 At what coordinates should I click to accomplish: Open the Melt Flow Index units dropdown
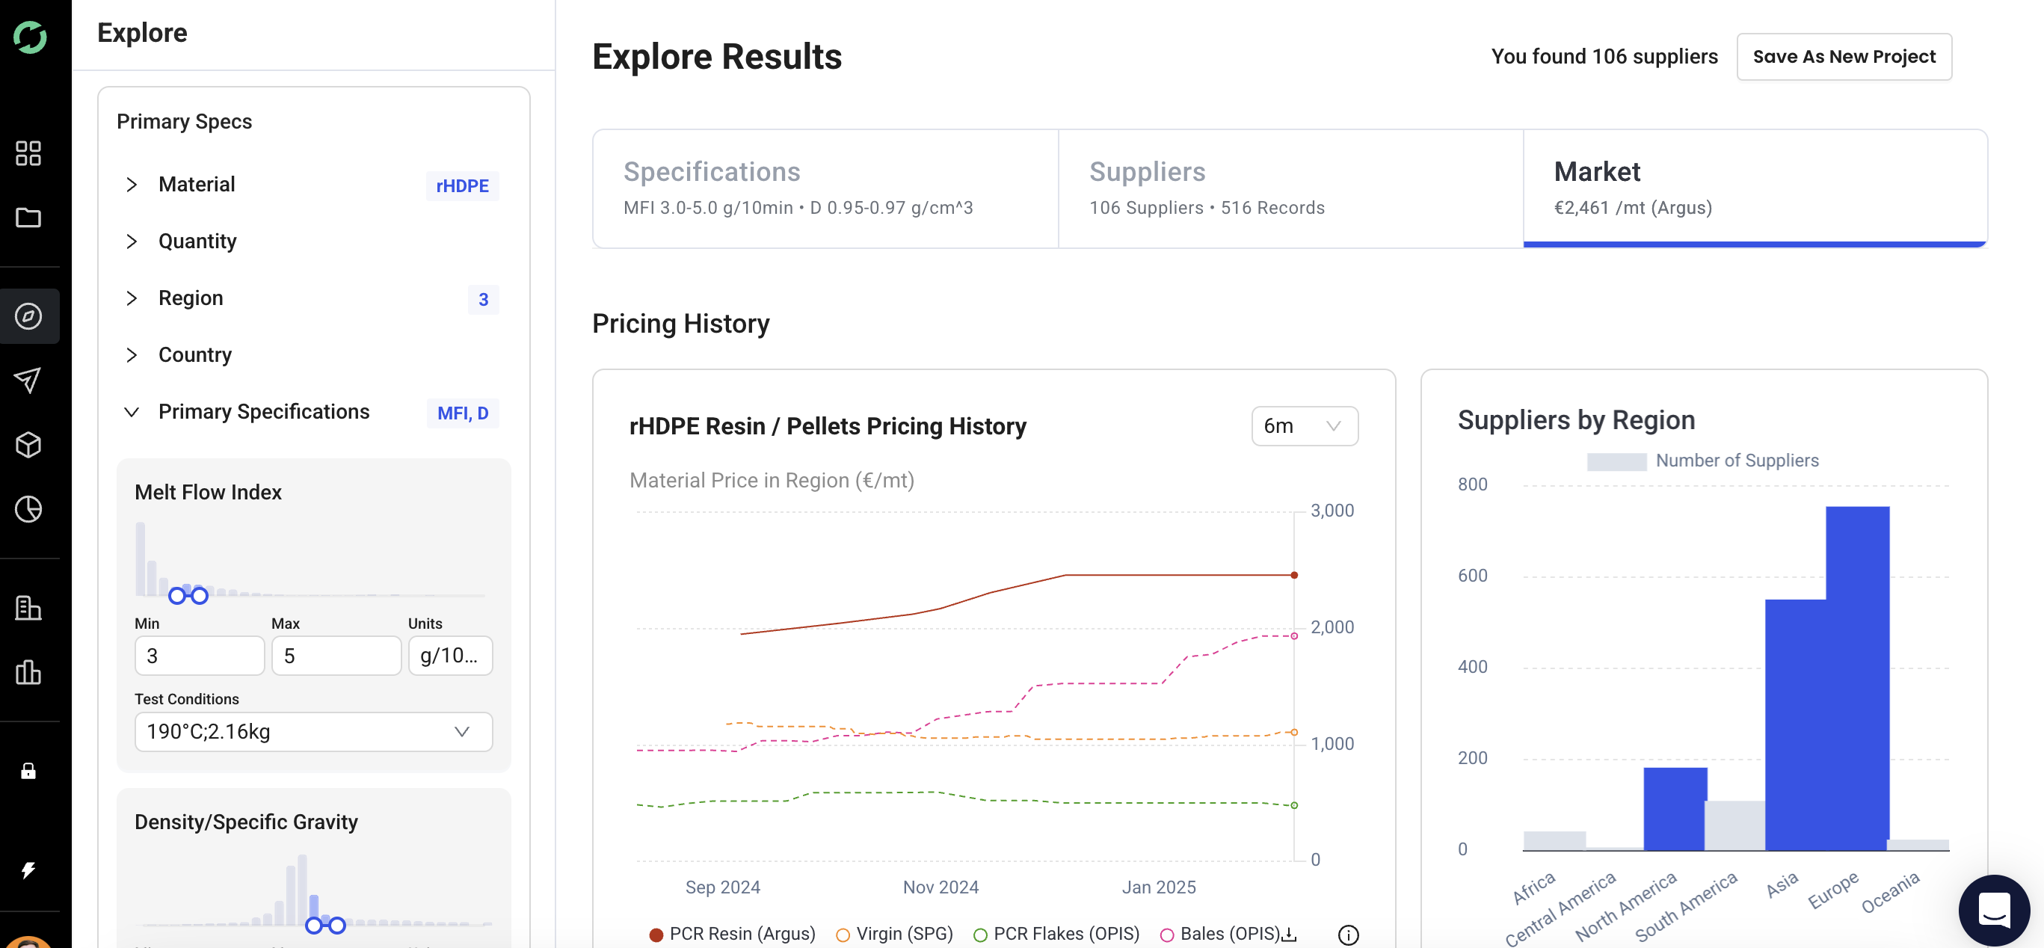point(450,656)
